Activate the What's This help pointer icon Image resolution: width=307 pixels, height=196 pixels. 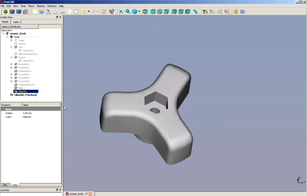(112, 12)
